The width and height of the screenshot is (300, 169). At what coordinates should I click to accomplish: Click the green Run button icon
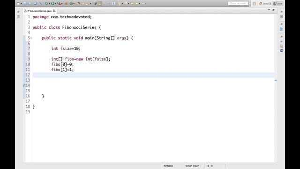click(52, 3)
